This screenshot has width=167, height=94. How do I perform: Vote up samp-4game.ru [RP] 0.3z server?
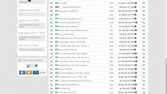pos(144,11)
